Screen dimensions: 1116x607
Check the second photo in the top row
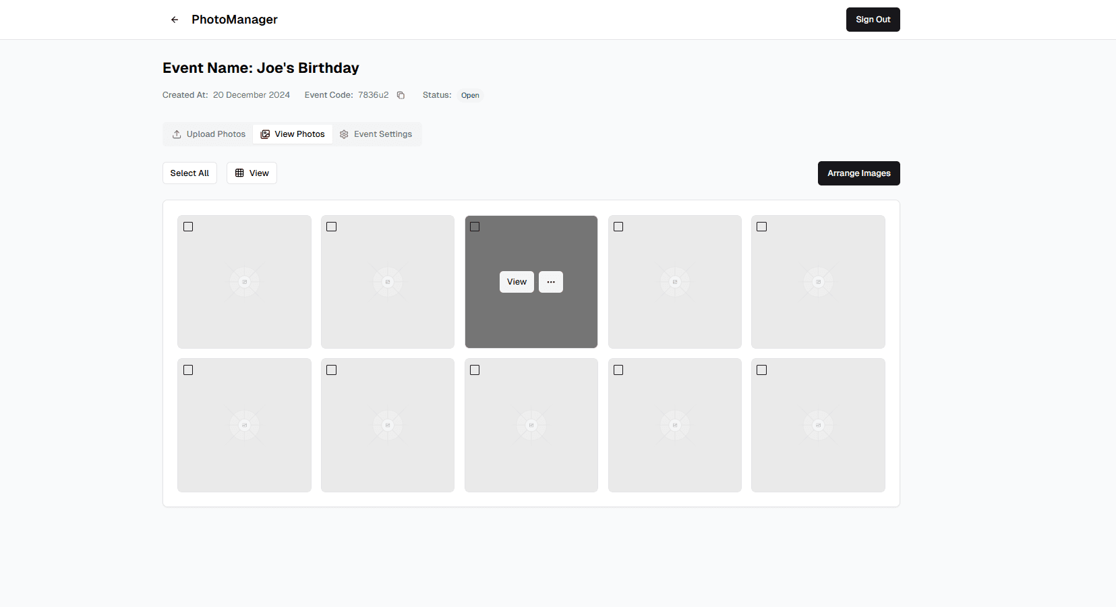332,227
